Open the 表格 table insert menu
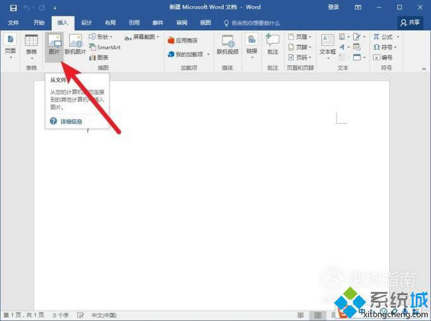Screen dimensions: 431x321 click(32, 47)
